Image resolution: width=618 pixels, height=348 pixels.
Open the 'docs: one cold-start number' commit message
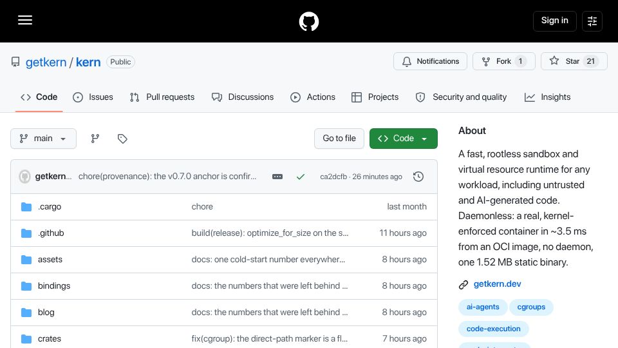(x=268, y=260)
